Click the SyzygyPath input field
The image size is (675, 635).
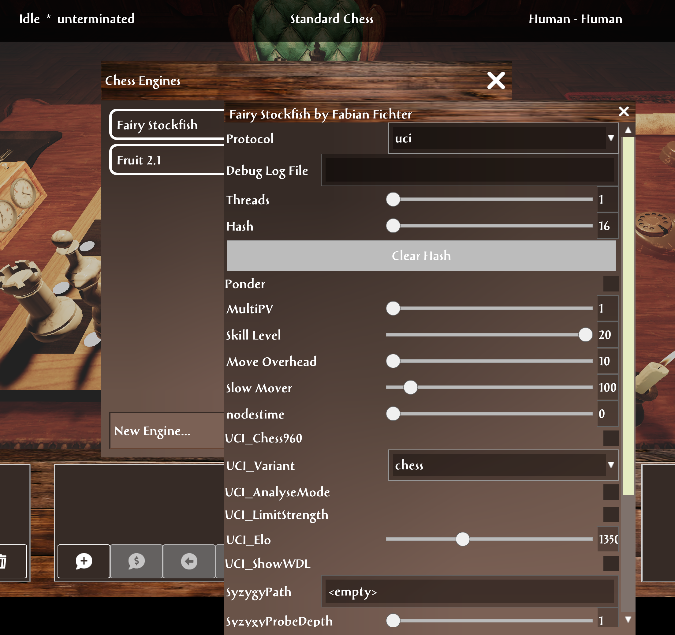470,592
